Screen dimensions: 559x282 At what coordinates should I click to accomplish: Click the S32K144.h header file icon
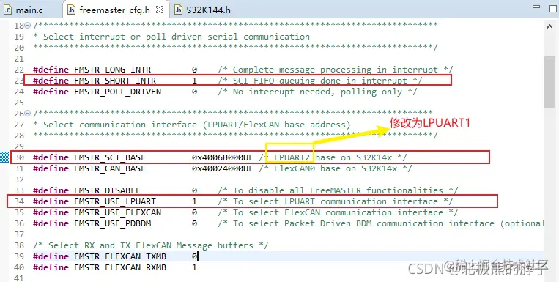pos(178,10)
